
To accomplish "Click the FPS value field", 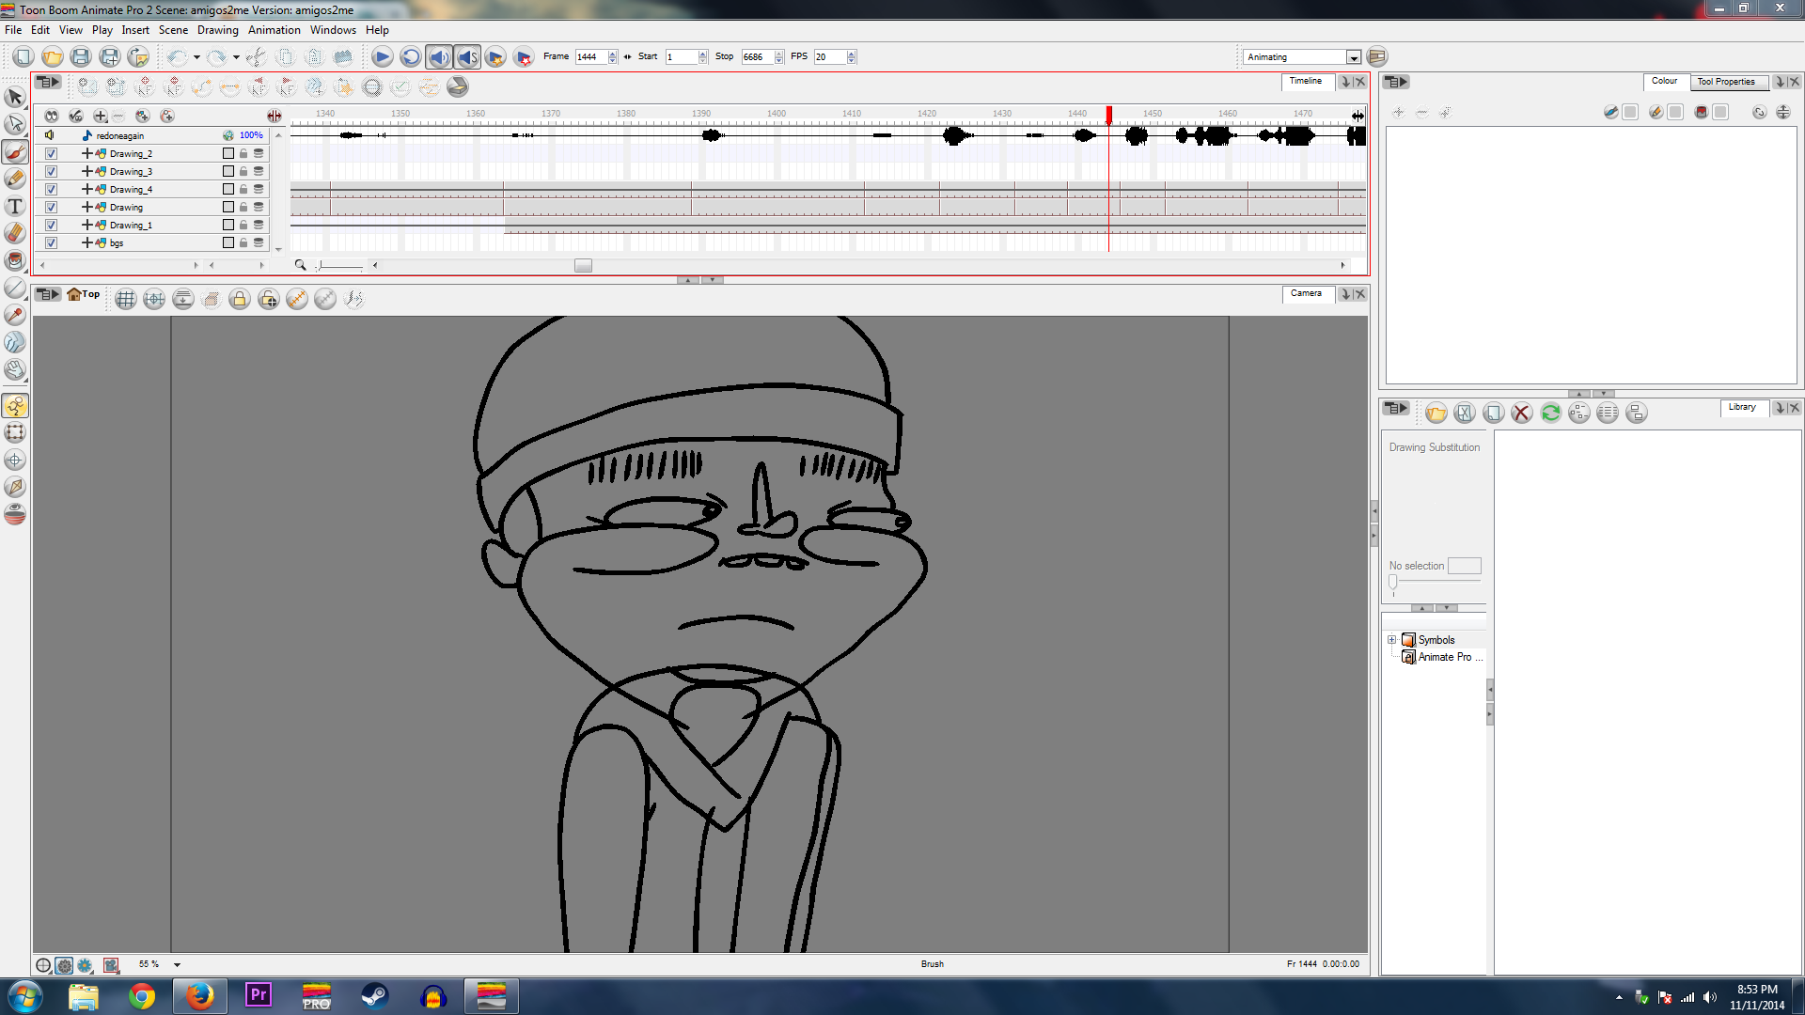I will click(x=830, y=57).
